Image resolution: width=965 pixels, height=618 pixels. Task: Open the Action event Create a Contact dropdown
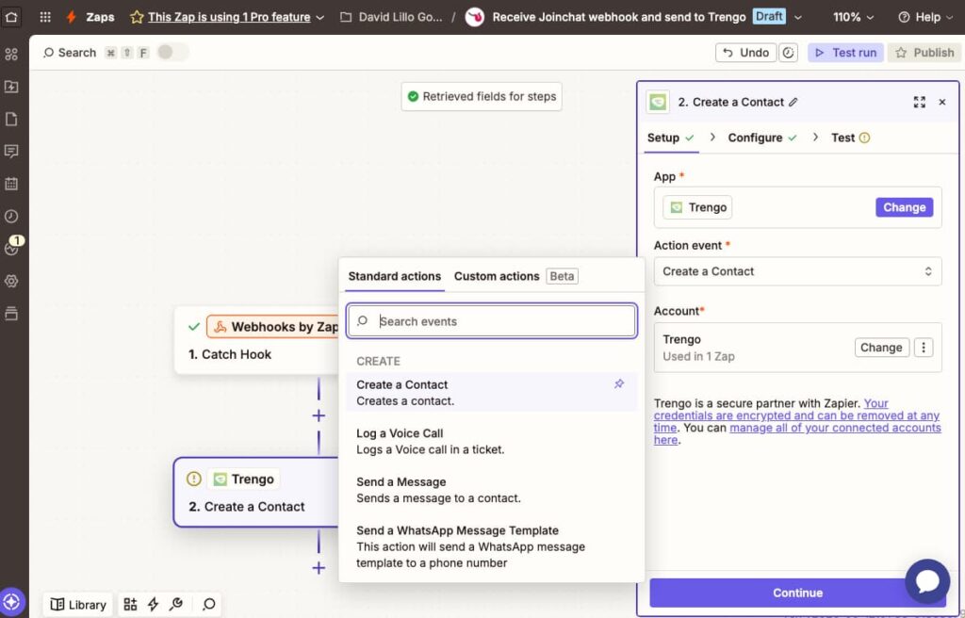797,271
